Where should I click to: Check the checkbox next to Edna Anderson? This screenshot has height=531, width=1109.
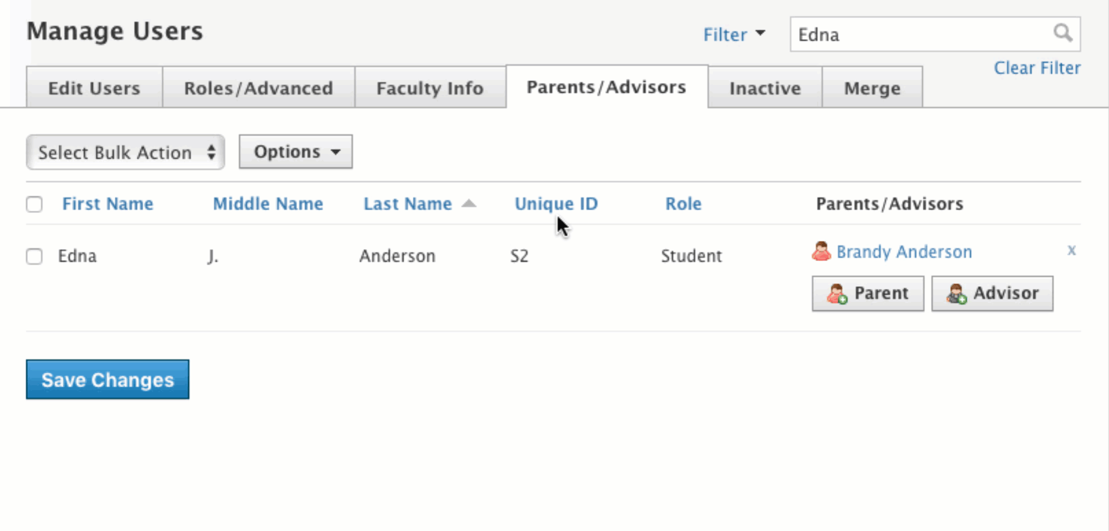click(34, 256)
